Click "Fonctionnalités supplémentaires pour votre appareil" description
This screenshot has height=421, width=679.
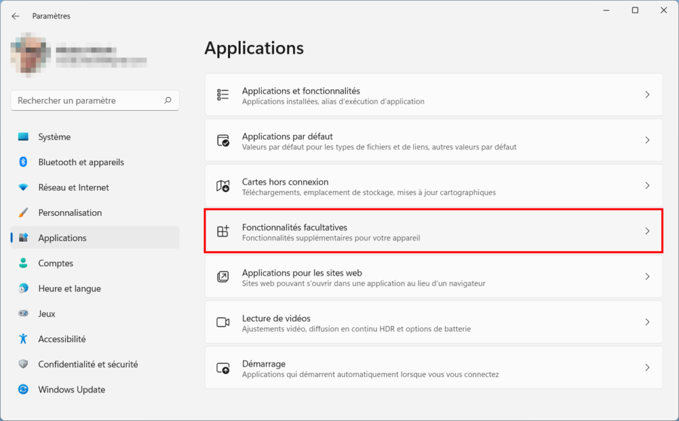point(331,238)
